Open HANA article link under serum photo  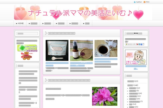point(81,64)
